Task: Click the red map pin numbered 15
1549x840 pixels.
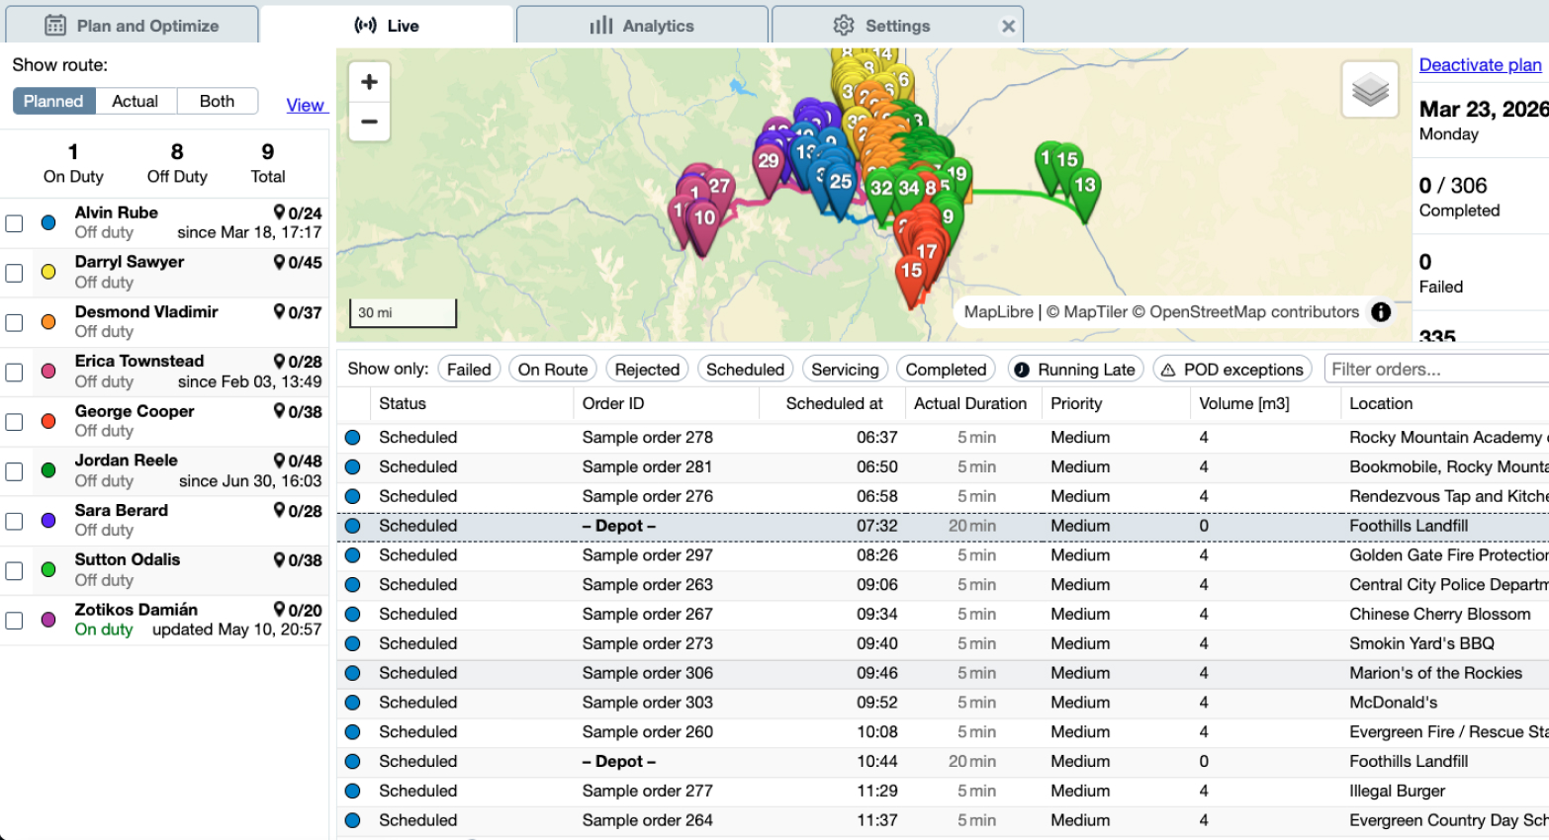Action: 910,272
